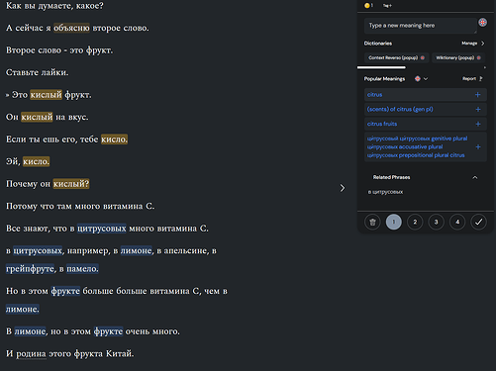
Task: Click the word 'объясню'
Action: tap(71, 28)
